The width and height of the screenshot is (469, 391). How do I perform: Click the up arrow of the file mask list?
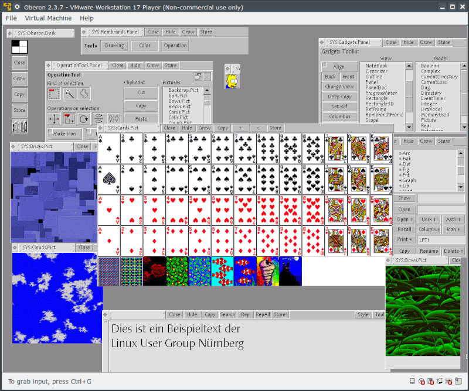(461, 153)
